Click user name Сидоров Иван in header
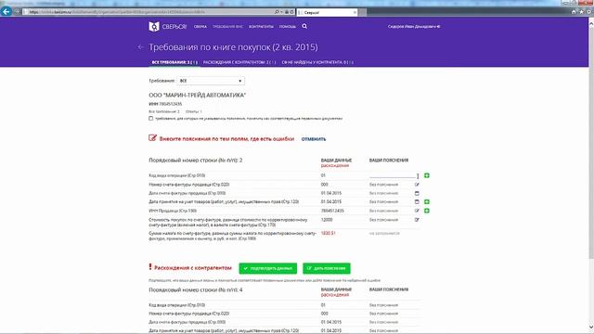The image size is (594, 334). pyautogui.click(x=411, y=27)
